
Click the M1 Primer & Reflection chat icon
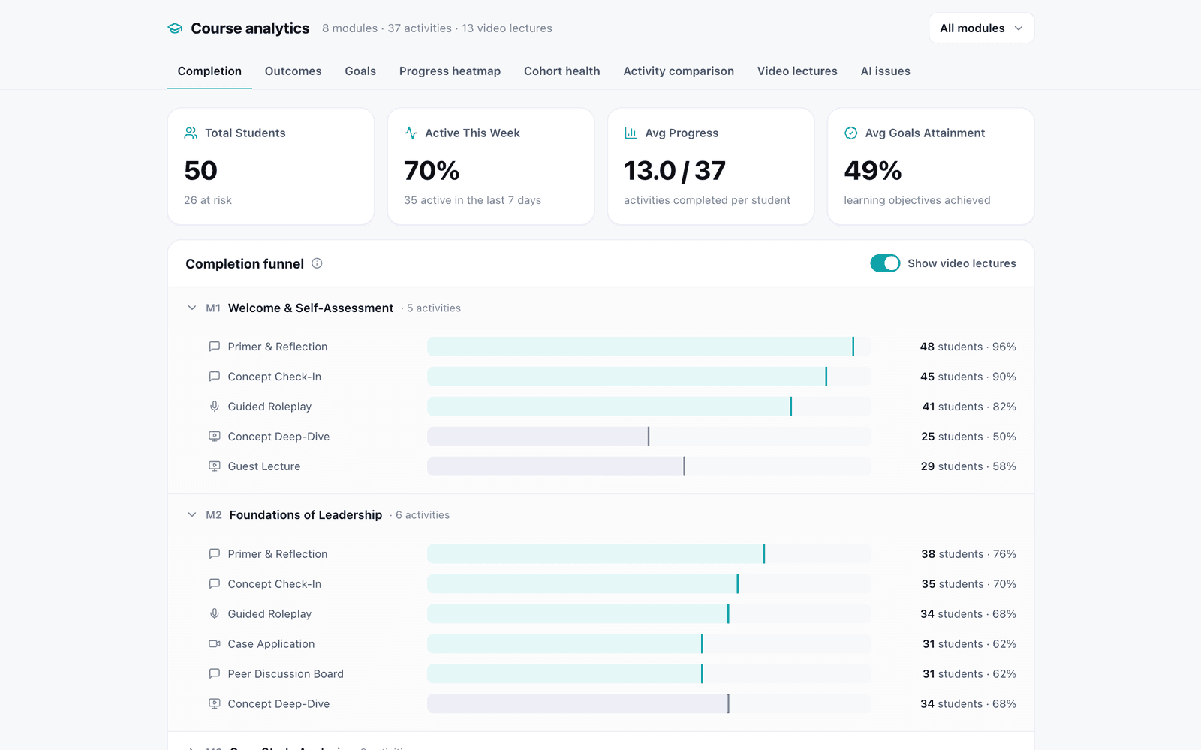point(215,346)
